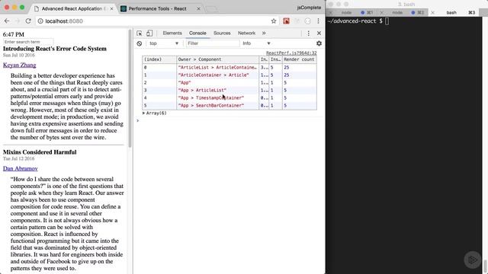The width and height of the screenshot is (488, 274).
Task: Click the jsComplete profile button
Action: 309,8
